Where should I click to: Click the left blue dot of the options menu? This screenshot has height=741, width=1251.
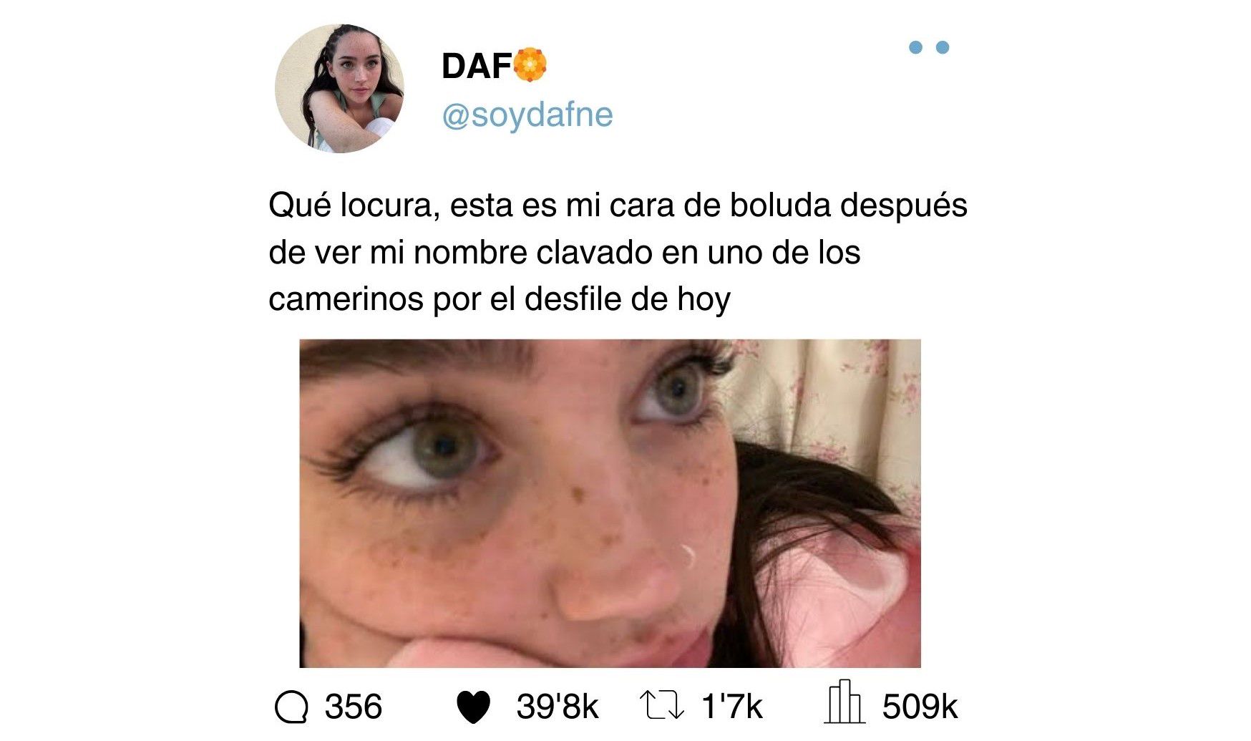click(x=915, y=47)
